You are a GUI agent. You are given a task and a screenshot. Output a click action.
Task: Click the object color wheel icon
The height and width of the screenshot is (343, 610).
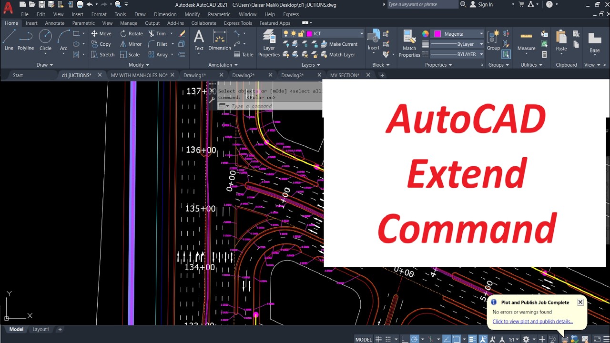click(426, 34)
